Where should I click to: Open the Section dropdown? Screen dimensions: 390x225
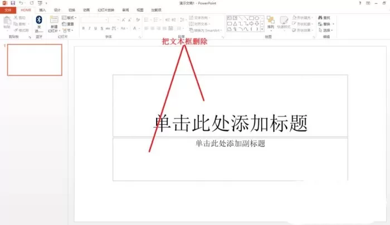[68, 30]
